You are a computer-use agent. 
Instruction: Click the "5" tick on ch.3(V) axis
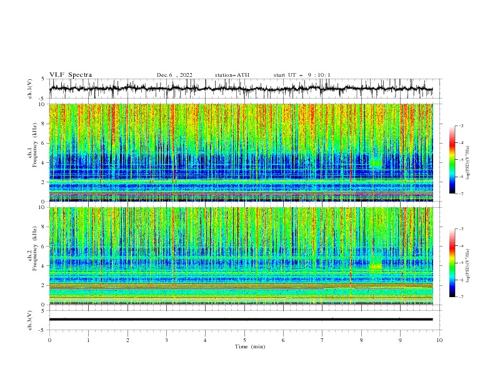pos(43,311)
